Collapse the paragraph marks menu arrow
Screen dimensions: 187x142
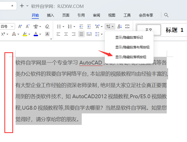point(113,26)
